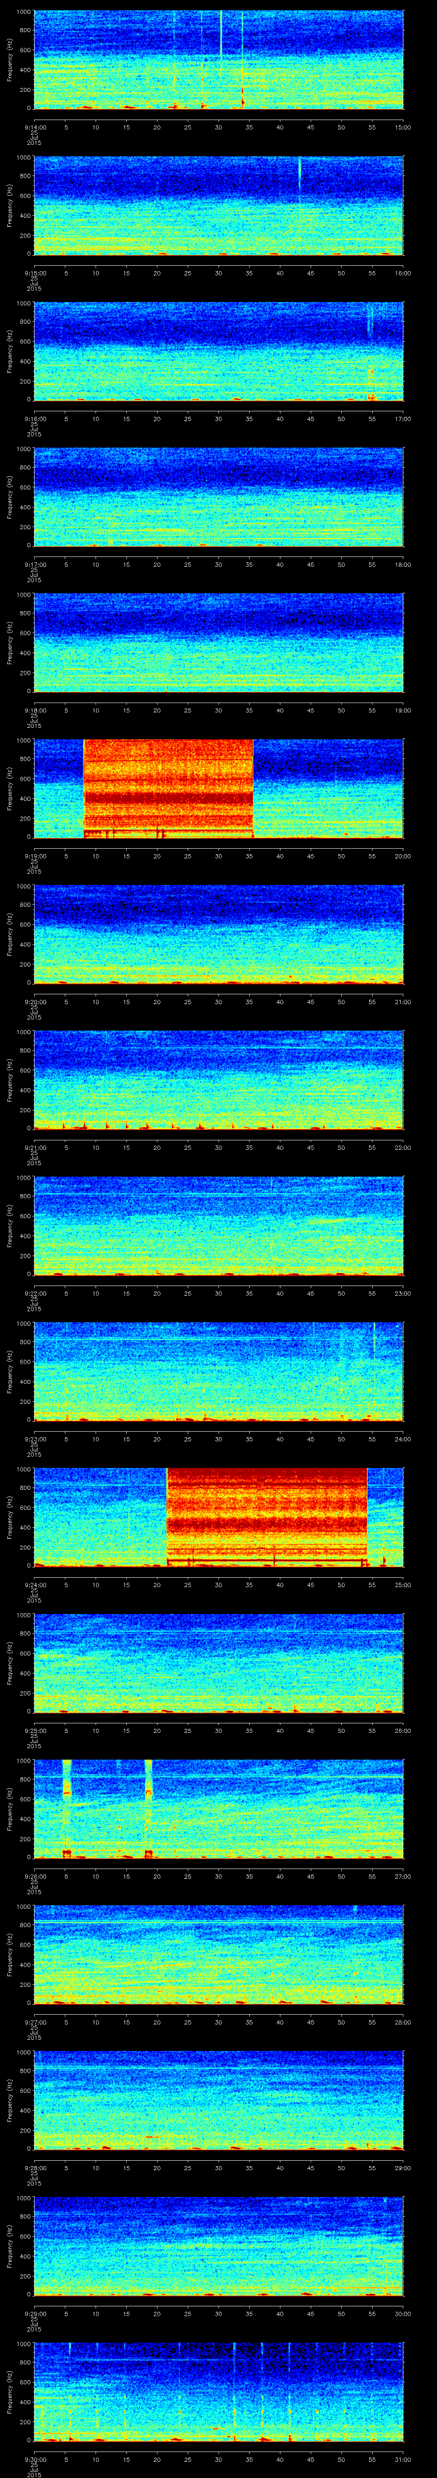The height and width of the screenshot is (2478, 437).
Task: Click the 9:24:00 time label
Action: 35,1585
